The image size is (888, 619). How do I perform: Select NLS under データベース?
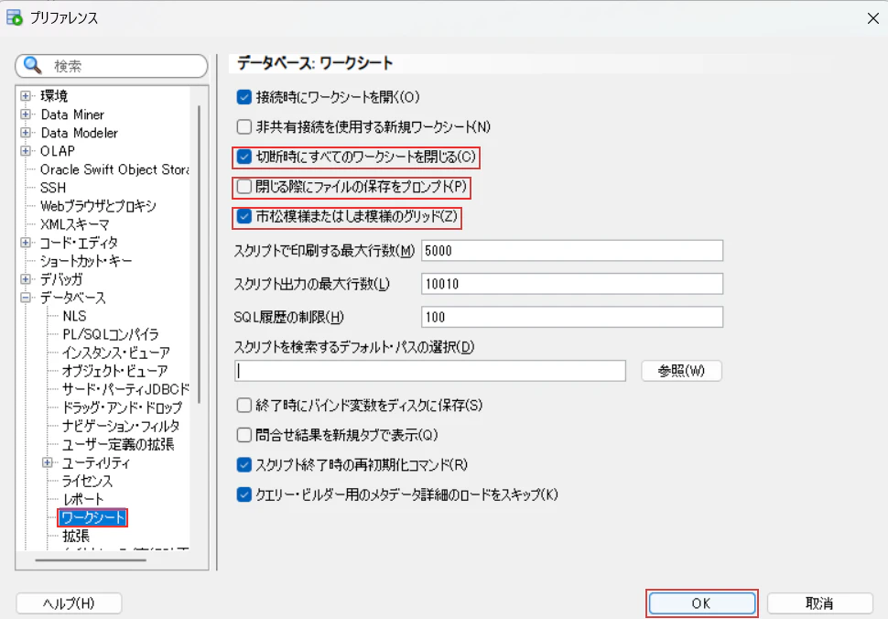coord(74,316)
